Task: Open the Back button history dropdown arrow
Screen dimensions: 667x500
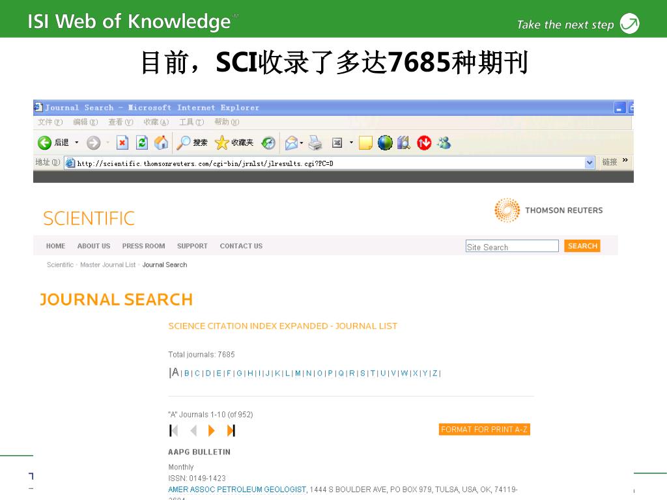Action: click(77, 143)
